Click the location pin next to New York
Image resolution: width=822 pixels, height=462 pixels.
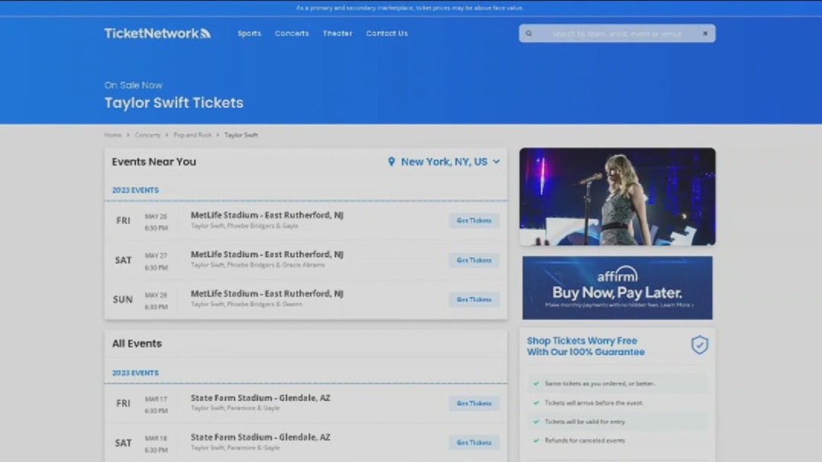click(x=392, y=161)
